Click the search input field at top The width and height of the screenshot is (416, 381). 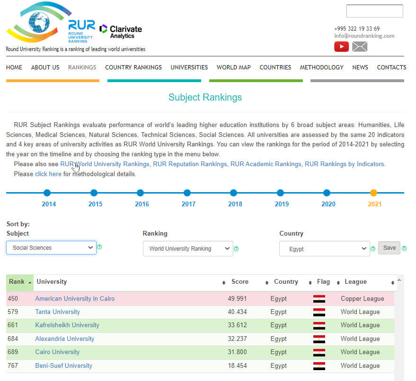click(374, 11)
